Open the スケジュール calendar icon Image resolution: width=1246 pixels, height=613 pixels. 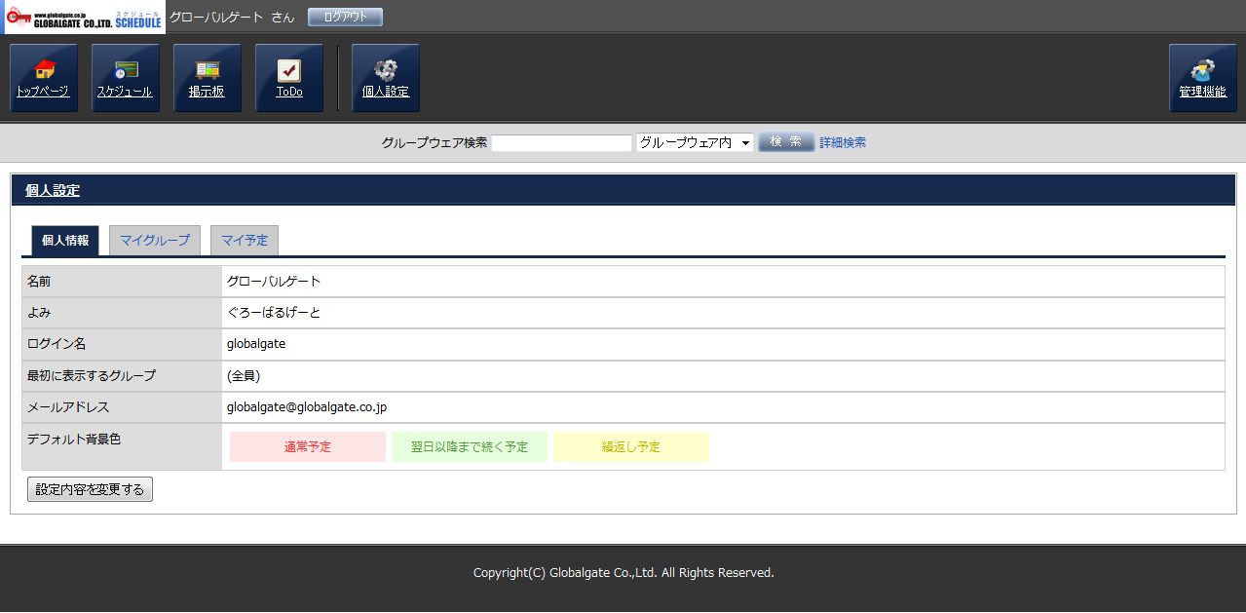click(126, 71)
